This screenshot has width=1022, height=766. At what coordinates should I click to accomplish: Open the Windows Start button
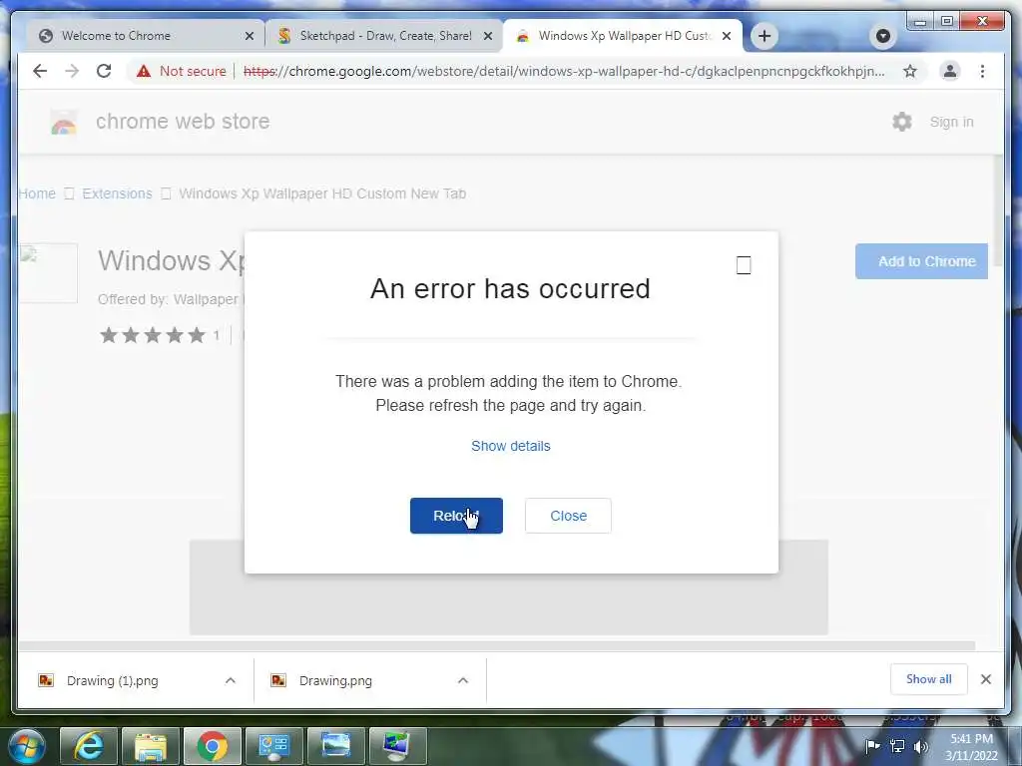click(x=27, y=746)
